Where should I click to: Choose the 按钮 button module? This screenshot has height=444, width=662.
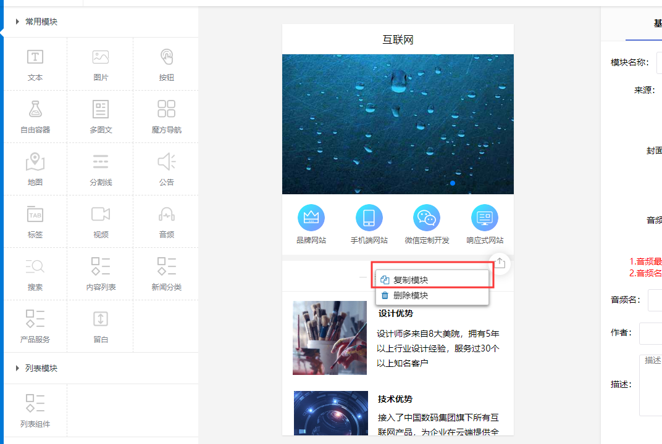pyautogui.click(x=166, y=57)
